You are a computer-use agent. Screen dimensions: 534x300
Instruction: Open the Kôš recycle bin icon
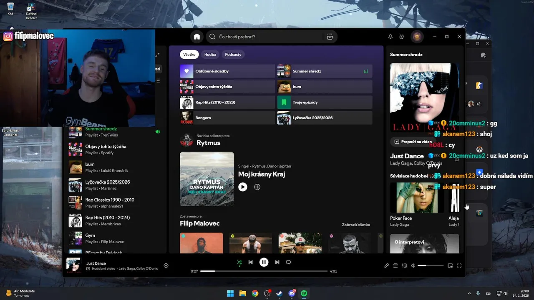point(10,9)
